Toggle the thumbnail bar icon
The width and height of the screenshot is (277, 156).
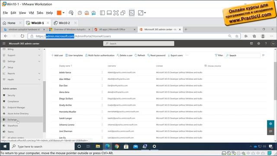(109, 13)
